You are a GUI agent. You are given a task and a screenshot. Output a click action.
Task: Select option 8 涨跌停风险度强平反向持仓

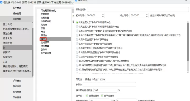[x=77, y=52]
